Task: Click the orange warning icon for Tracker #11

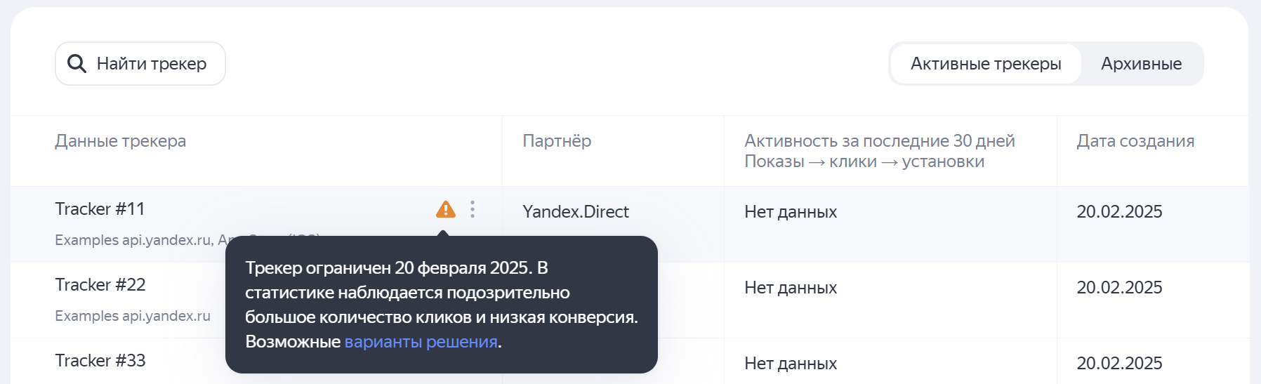Action: 446,209
